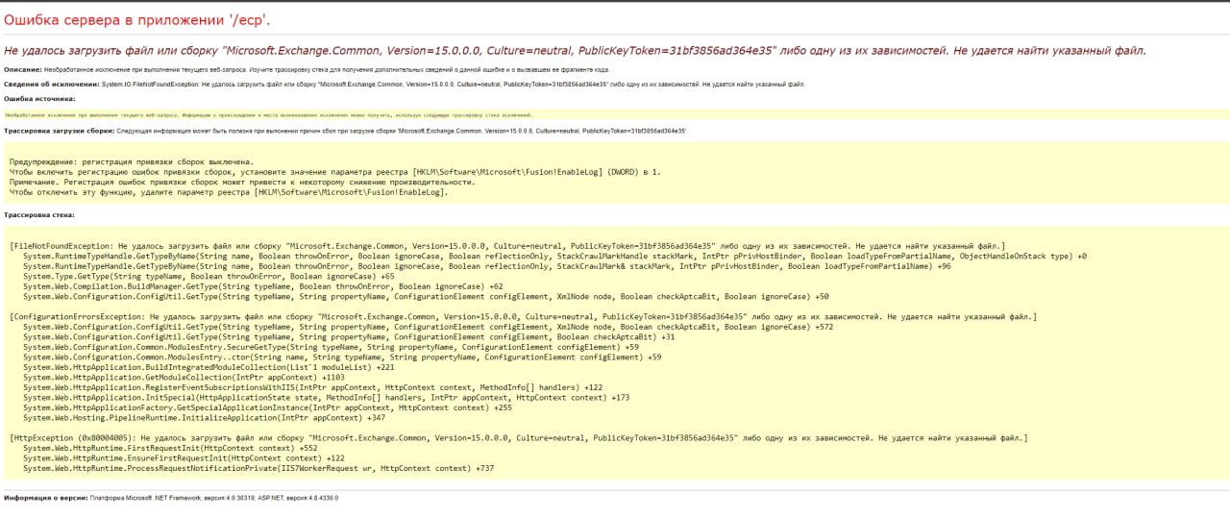Click "Платформа Microsoft .NET Framework, версия:4.0.30319" text
1230x518 pixels.
coord(174,499)
